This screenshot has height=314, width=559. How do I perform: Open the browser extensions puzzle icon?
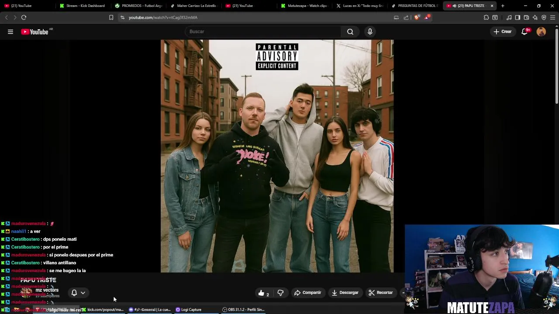[x=486, y=17]
